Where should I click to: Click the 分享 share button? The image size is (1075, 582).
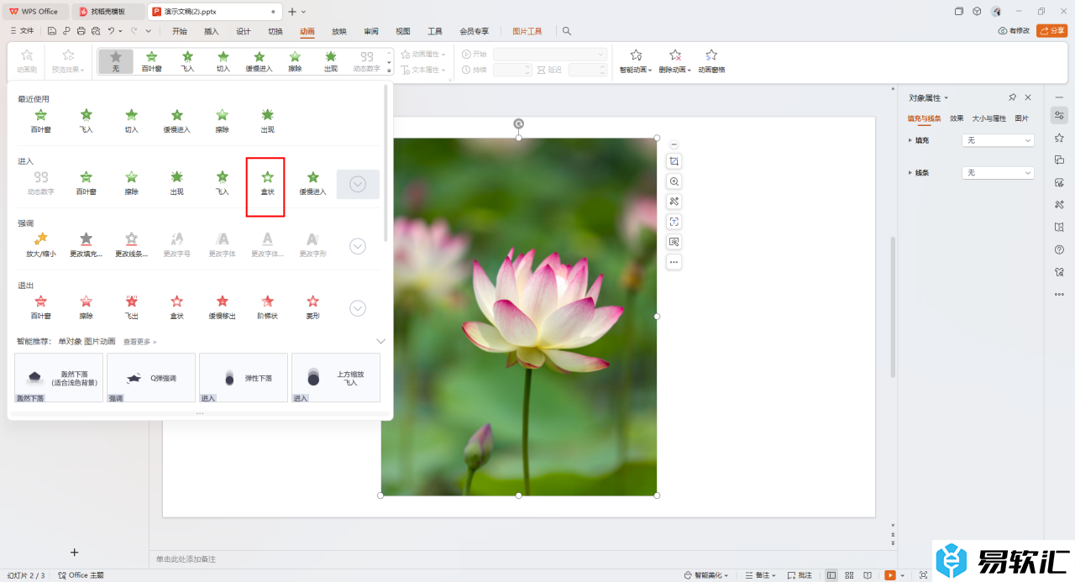[1052, 31]
